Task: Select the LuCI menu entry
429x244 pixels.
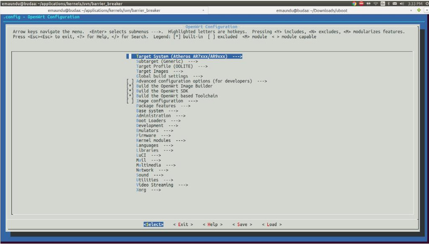Action: point(148,155)
